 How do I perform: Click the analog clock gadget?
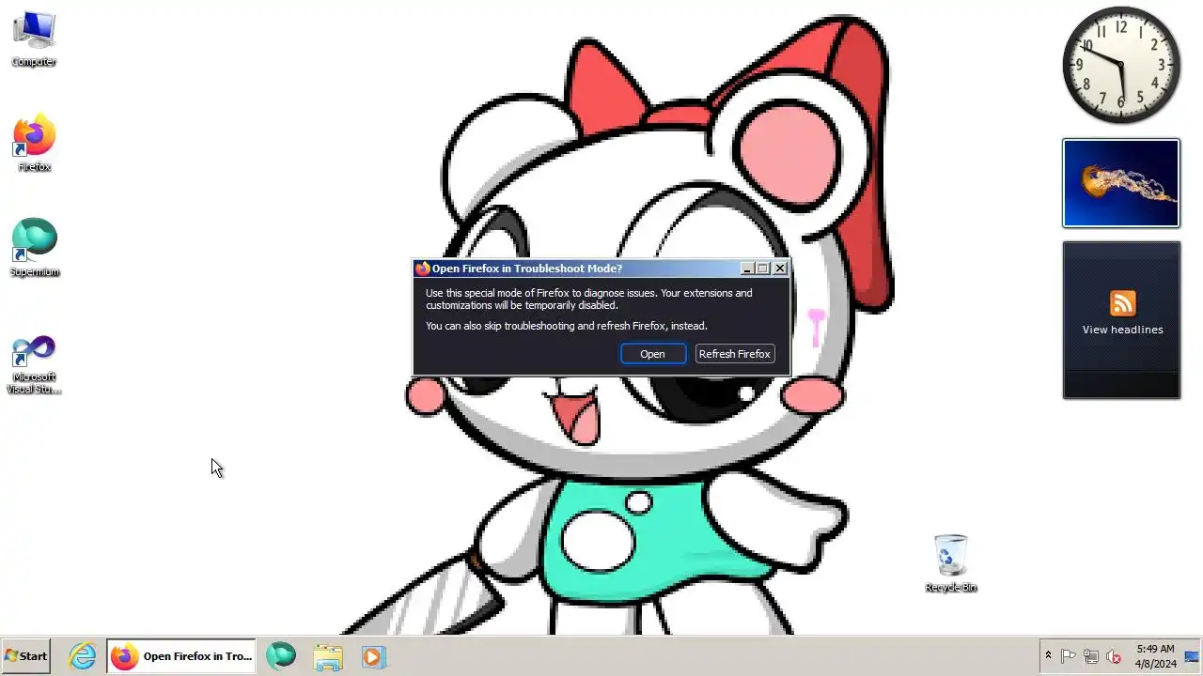(x=1121, y=65)
